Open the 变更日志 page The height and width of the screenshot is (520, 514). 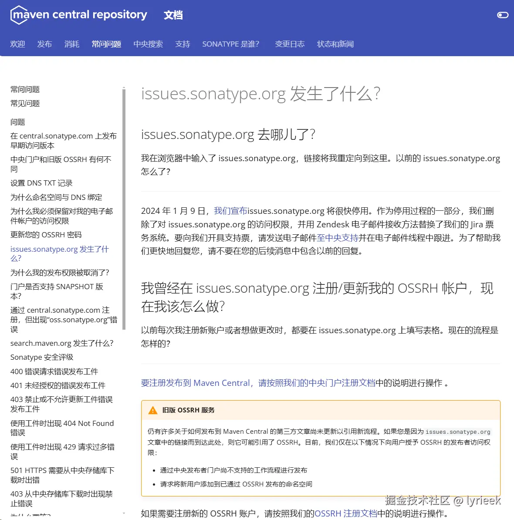click(289, 44)
